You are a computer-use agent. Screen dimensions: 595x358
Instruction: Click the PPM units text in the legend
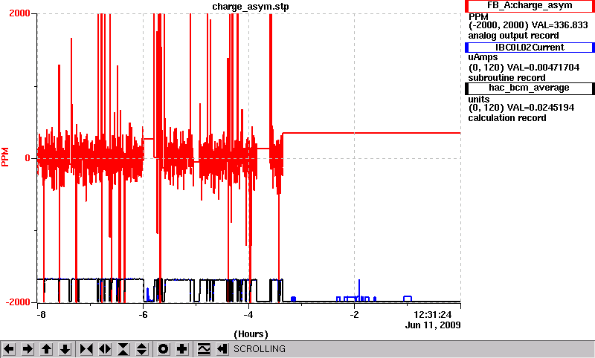[478, 17]
